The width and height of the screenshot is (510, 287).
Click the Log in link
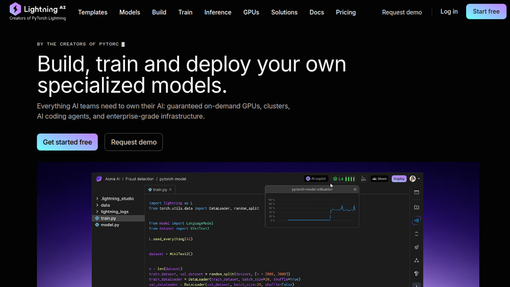pyautogui.click(x=449, y=12)
